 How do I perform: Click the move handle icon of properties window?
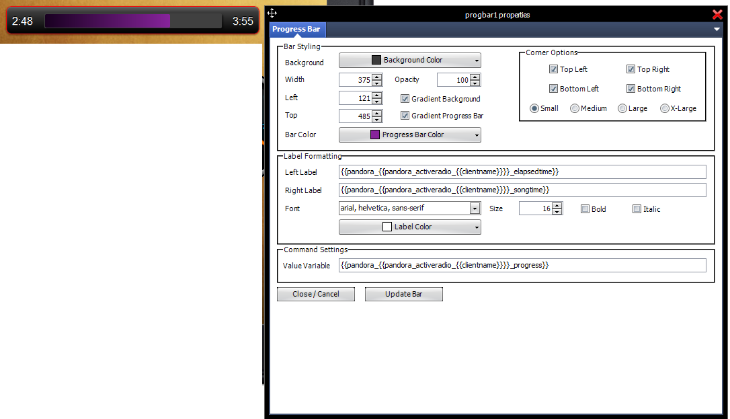point(272,13)
